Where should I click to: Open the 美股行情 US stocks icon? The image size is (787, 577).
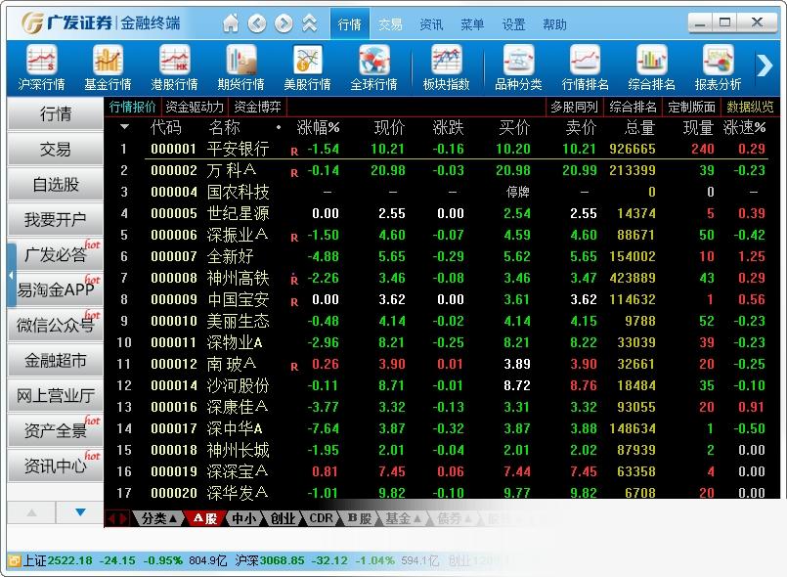point(307,67)
